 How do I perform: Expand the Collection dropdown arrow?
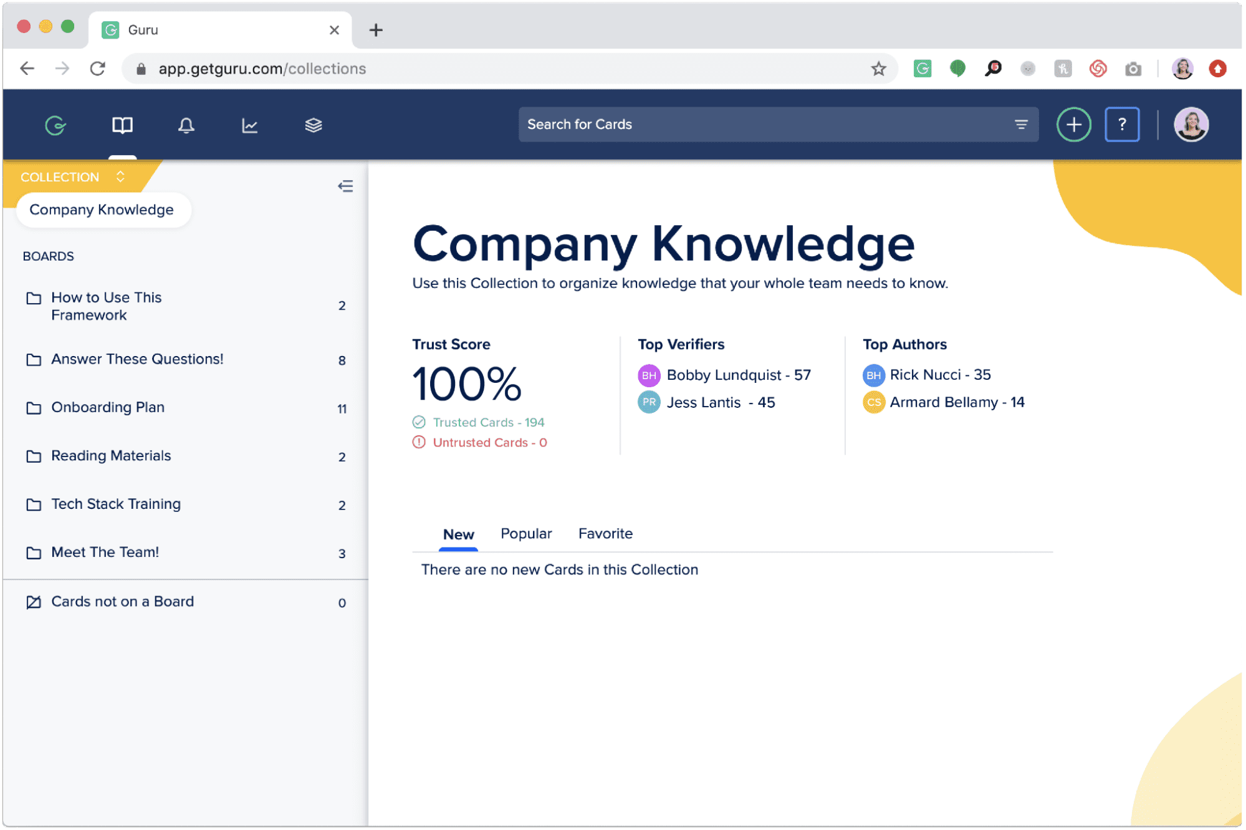[120, 176]
